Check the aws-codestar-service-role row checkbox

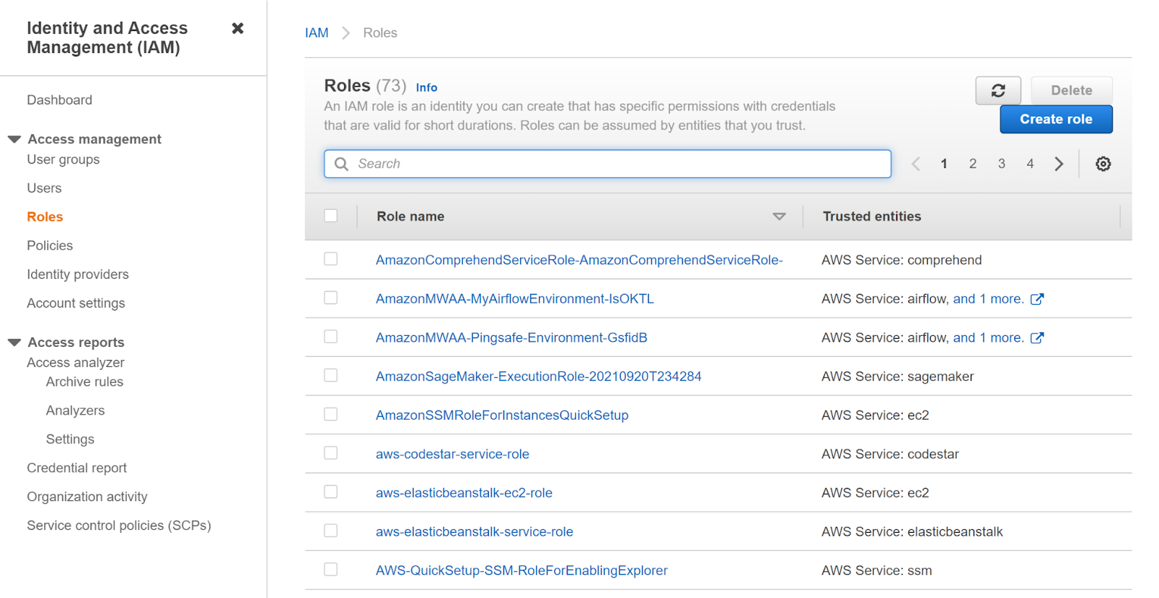[x=331, y=453]
